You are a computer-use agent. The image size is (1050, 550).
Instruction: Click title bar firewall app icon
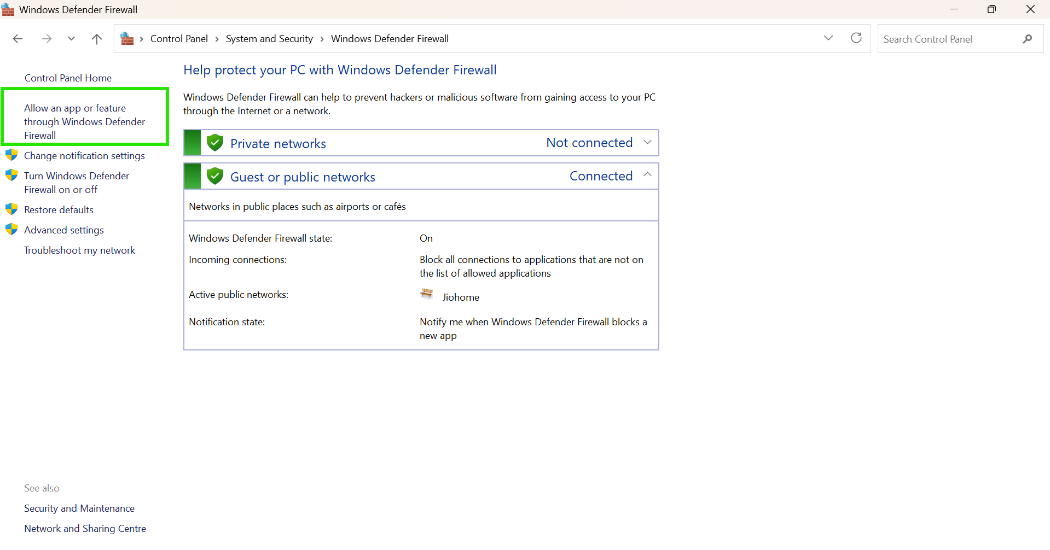(x=8, y=9)
